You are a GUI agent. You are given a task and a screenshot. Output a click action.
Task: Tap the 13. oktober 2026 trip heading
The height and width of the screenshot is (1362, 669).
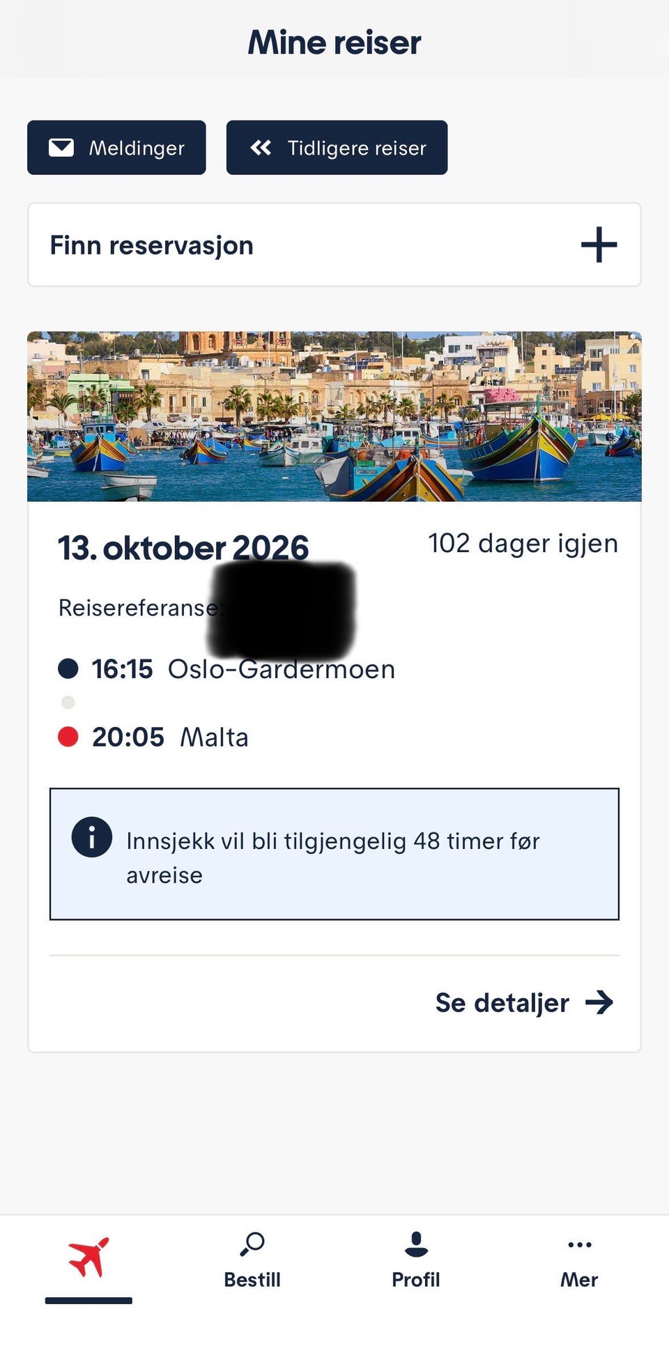[183, 548]
